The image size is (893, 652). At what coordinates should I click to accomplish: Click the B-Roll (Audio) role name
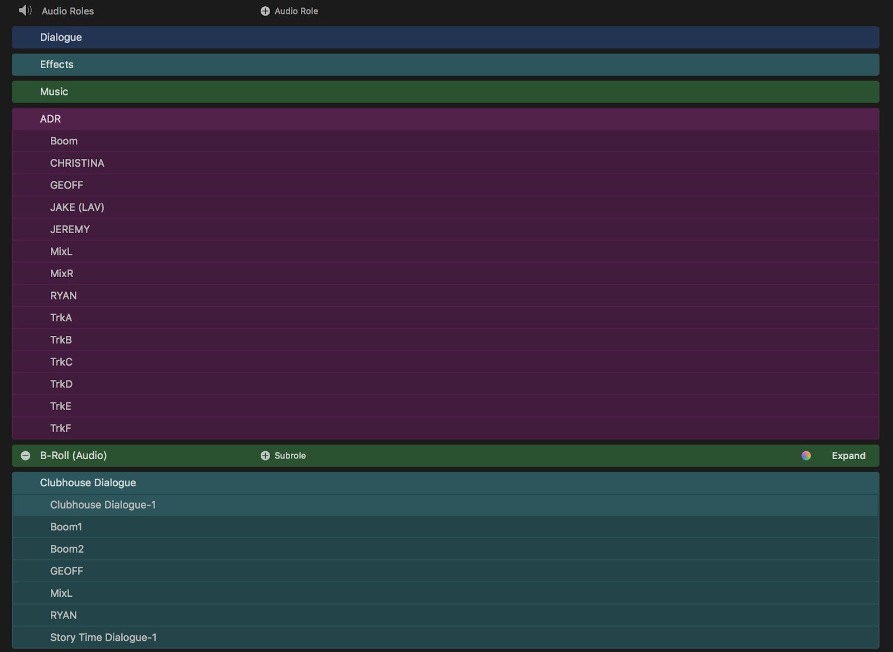[73, 456]
